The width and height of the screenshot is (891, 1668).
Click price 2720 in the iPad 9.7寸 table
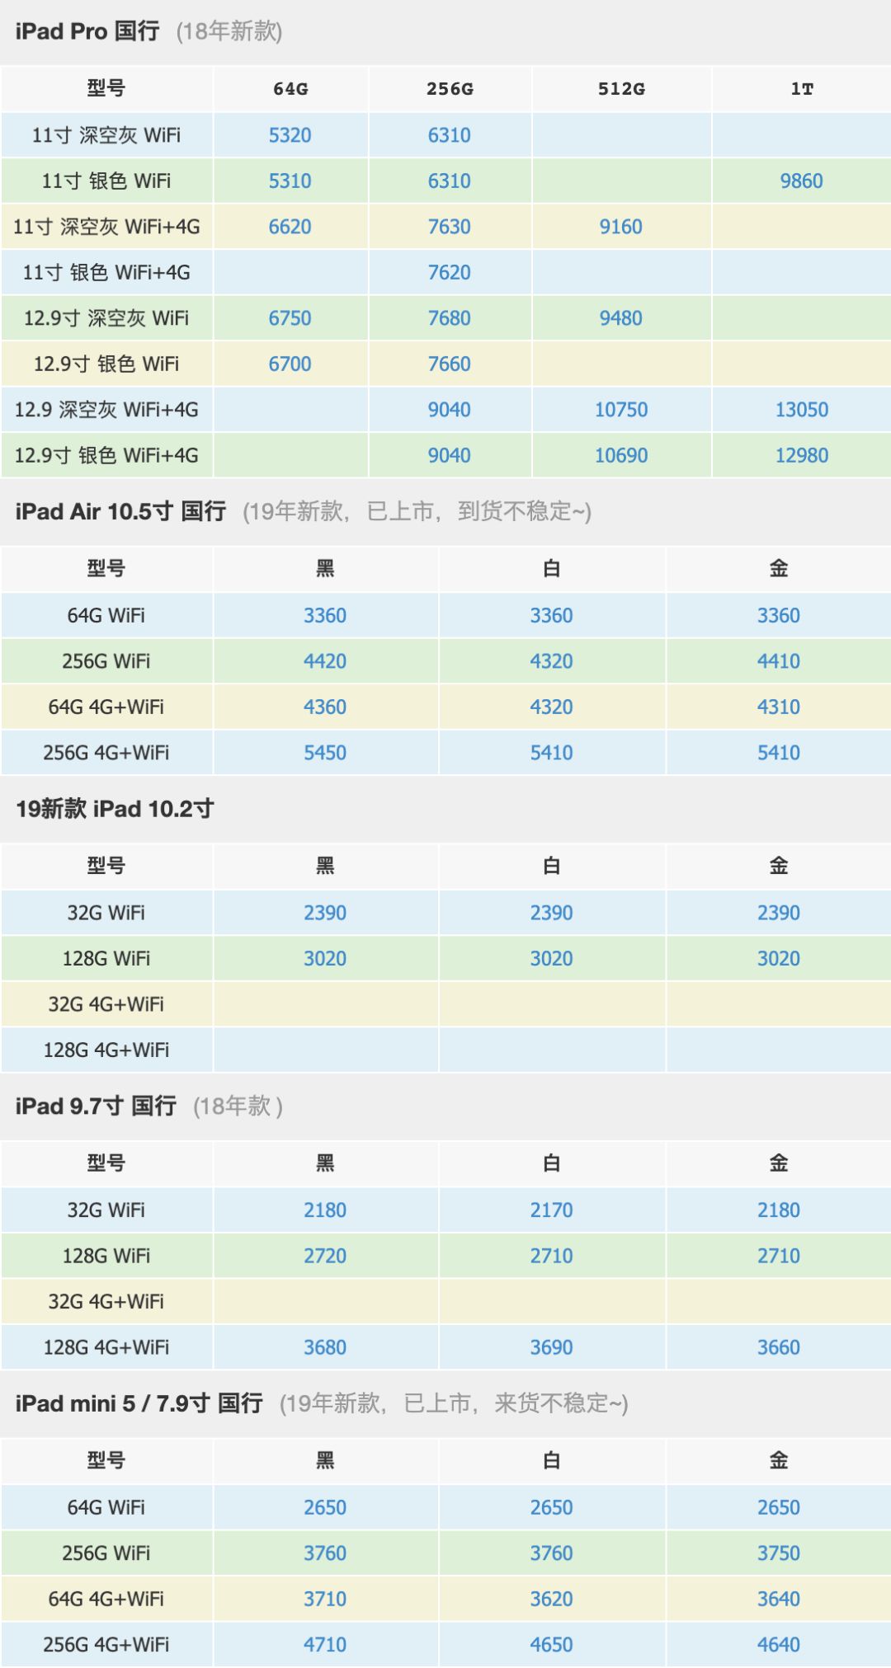(x=325, y=1257)
